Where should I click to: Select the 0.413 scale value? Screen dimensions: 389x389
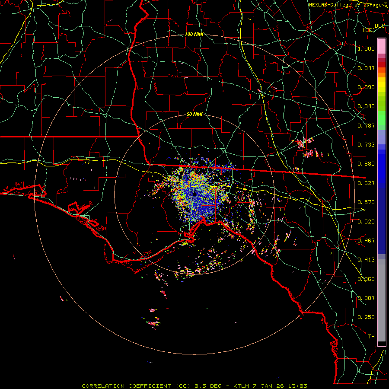pyautogui.click(x=366, y=260)
